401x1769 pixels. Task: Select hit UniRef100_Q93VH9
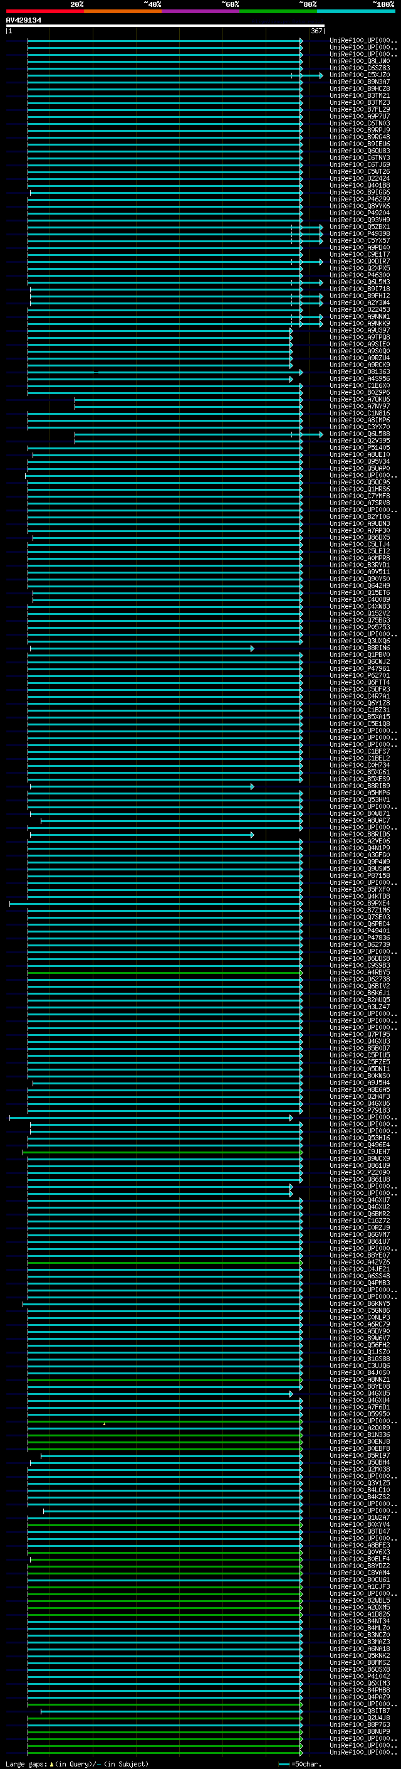pos(360,220)
